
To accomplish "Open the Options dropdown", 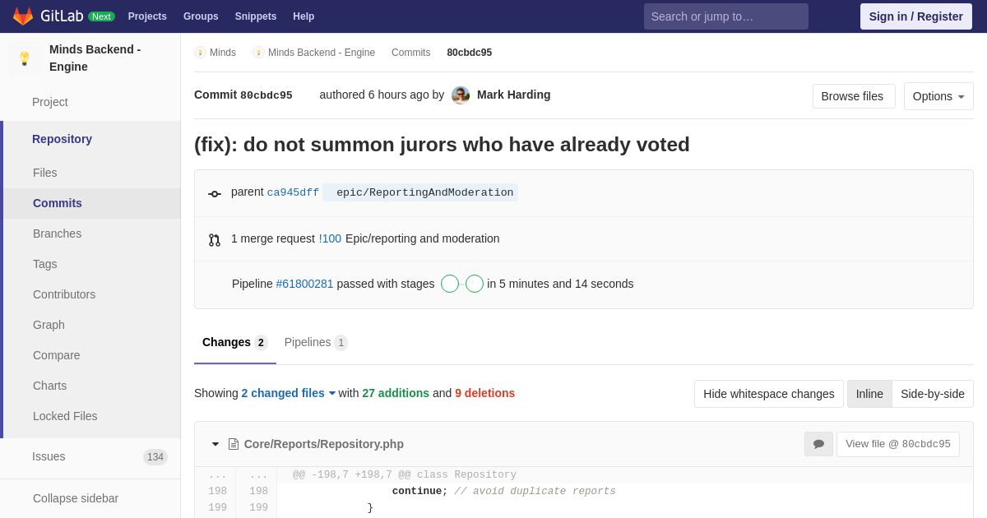I will coord(938,96).
